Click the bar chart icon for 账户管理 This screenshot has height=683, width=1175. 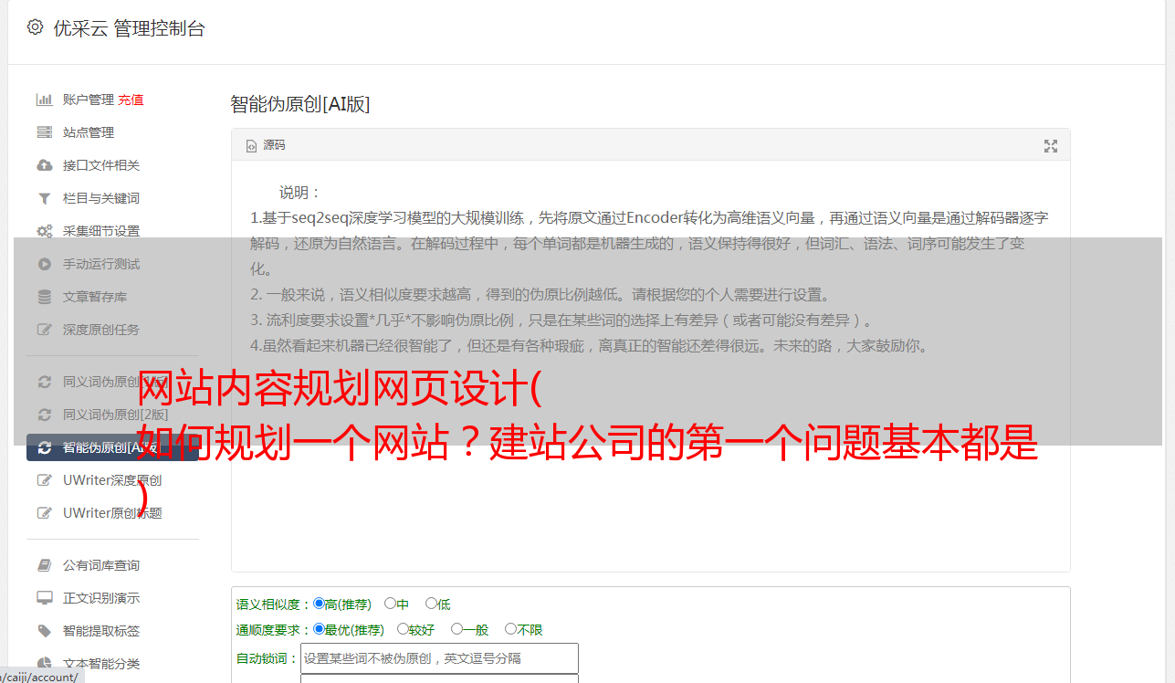(44, 100)
